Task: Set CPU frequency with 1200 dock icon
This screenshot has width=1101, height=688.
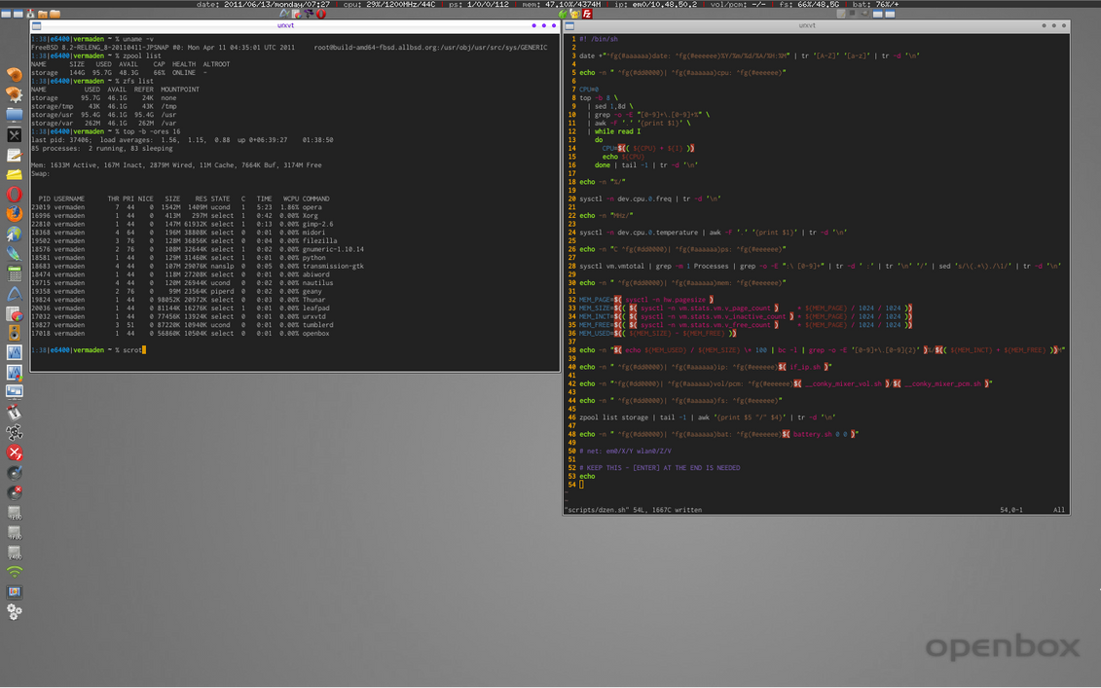Action: pos(14,513)
